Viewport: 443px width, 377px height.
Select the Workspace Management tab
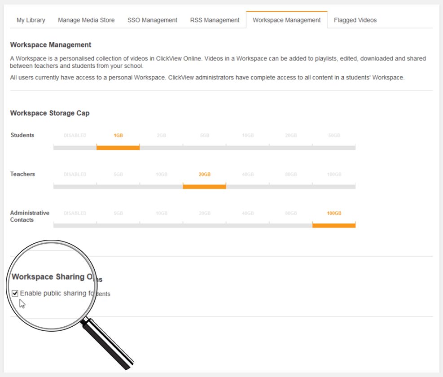pos(286,20)
